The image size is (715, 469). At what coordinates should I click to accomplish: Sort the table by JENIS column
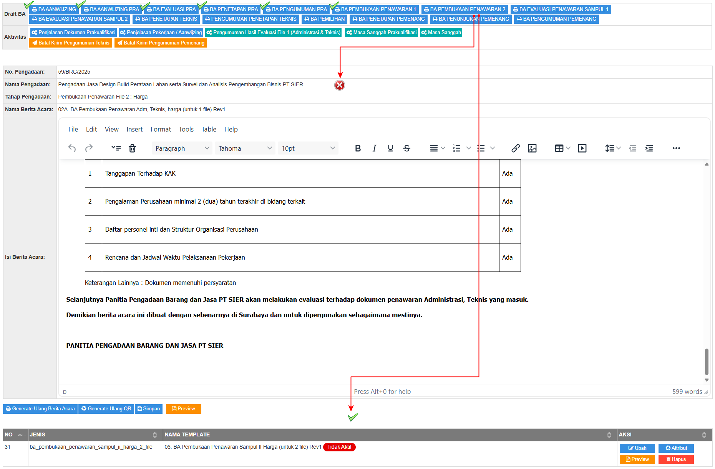(154, 435)
